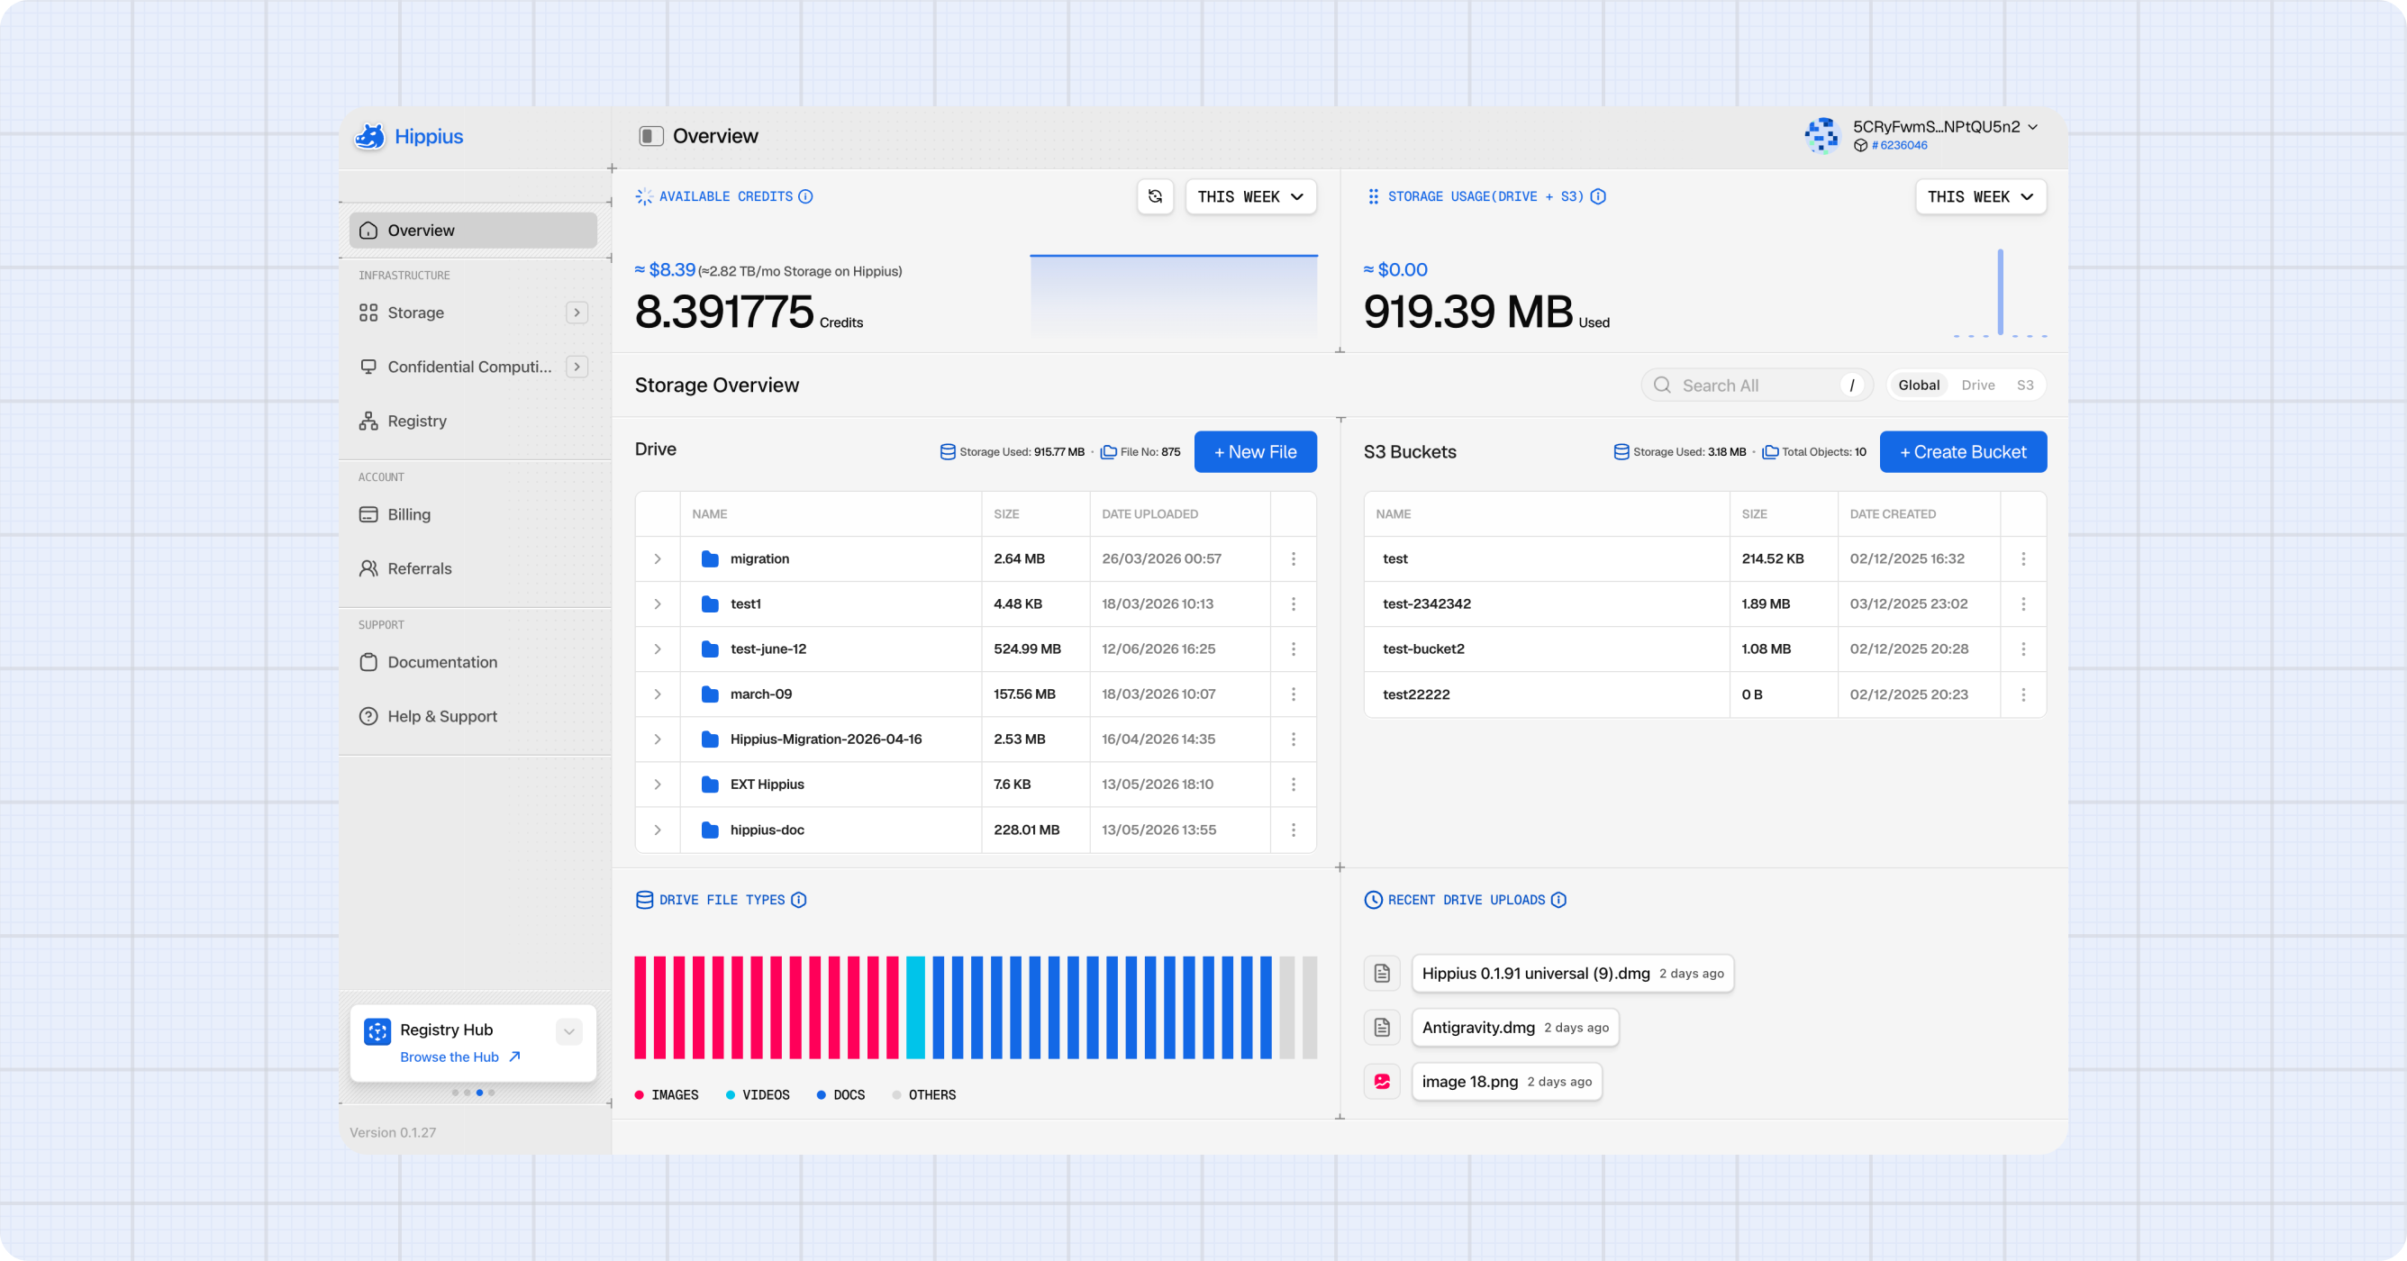Open the Storage Usage THIS WEEK dropdown
This screenshot has width=2407, height=1261.
pos(1981,197)
